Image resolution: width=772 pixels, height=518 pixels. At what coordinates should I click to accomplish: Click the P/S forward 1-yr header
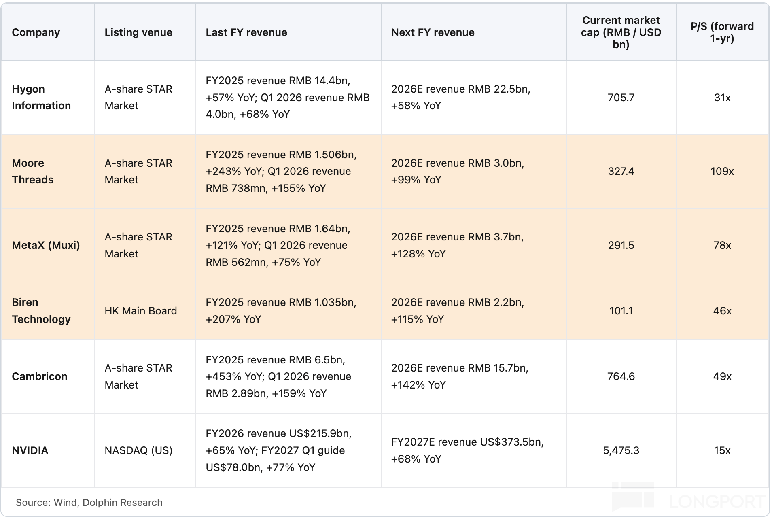722,32
